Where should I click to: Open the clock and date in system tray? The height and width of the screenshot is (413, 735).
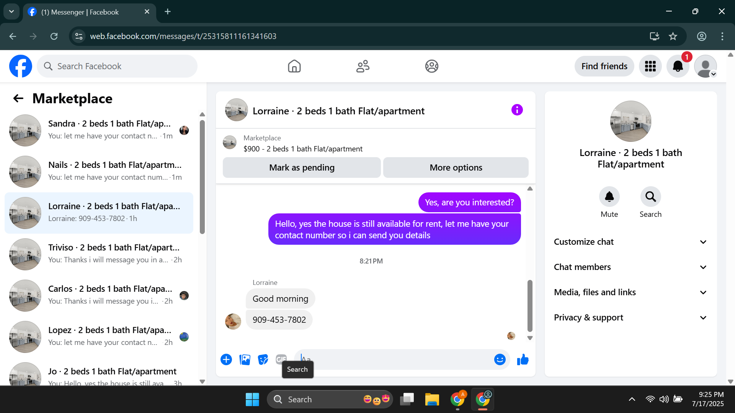point(708,399)
